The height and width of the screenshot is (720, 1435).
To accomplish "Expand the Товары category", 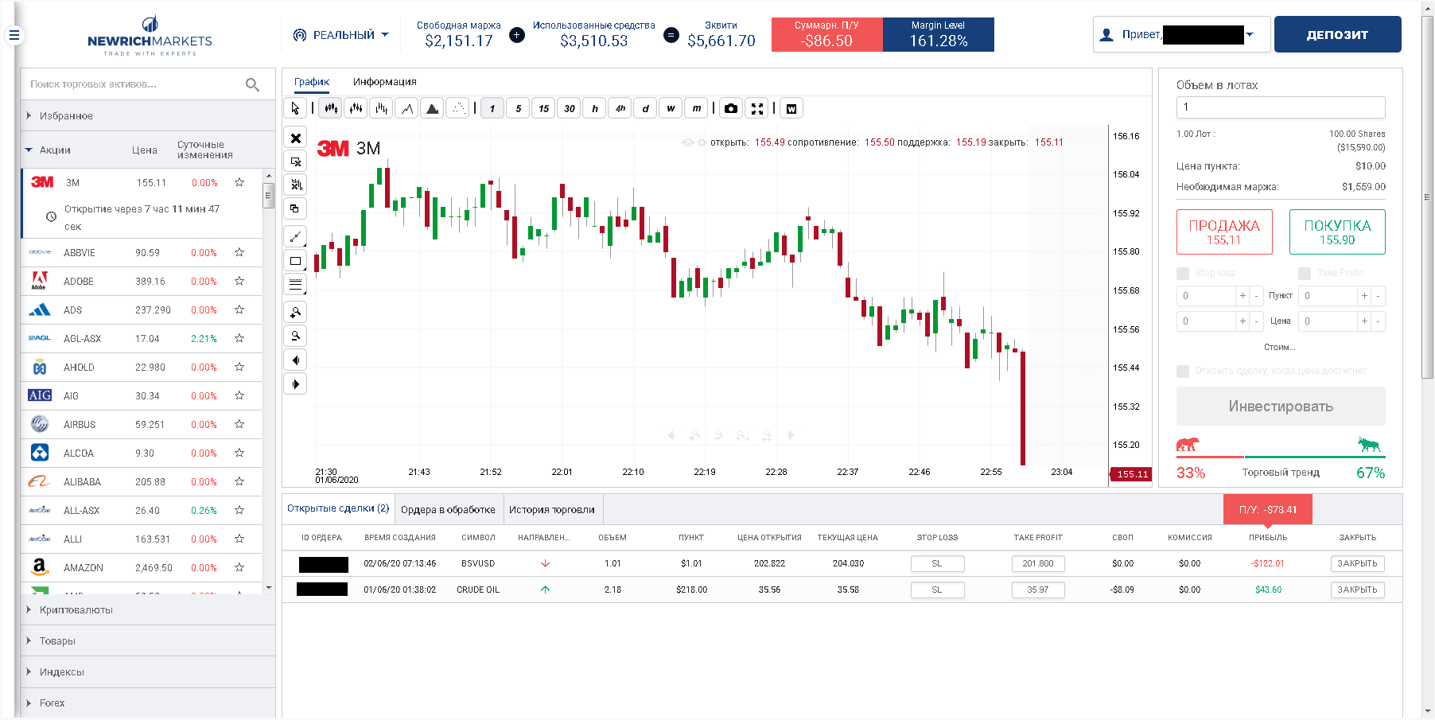I will [x=148, y=641].
